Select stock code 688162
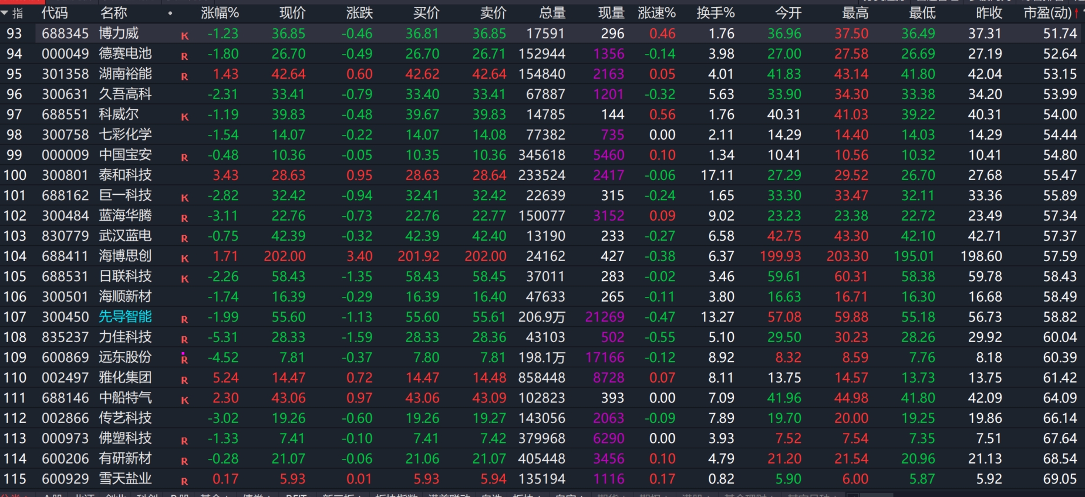The height and width of the screenshot is (497, 1085). [65, 195]
